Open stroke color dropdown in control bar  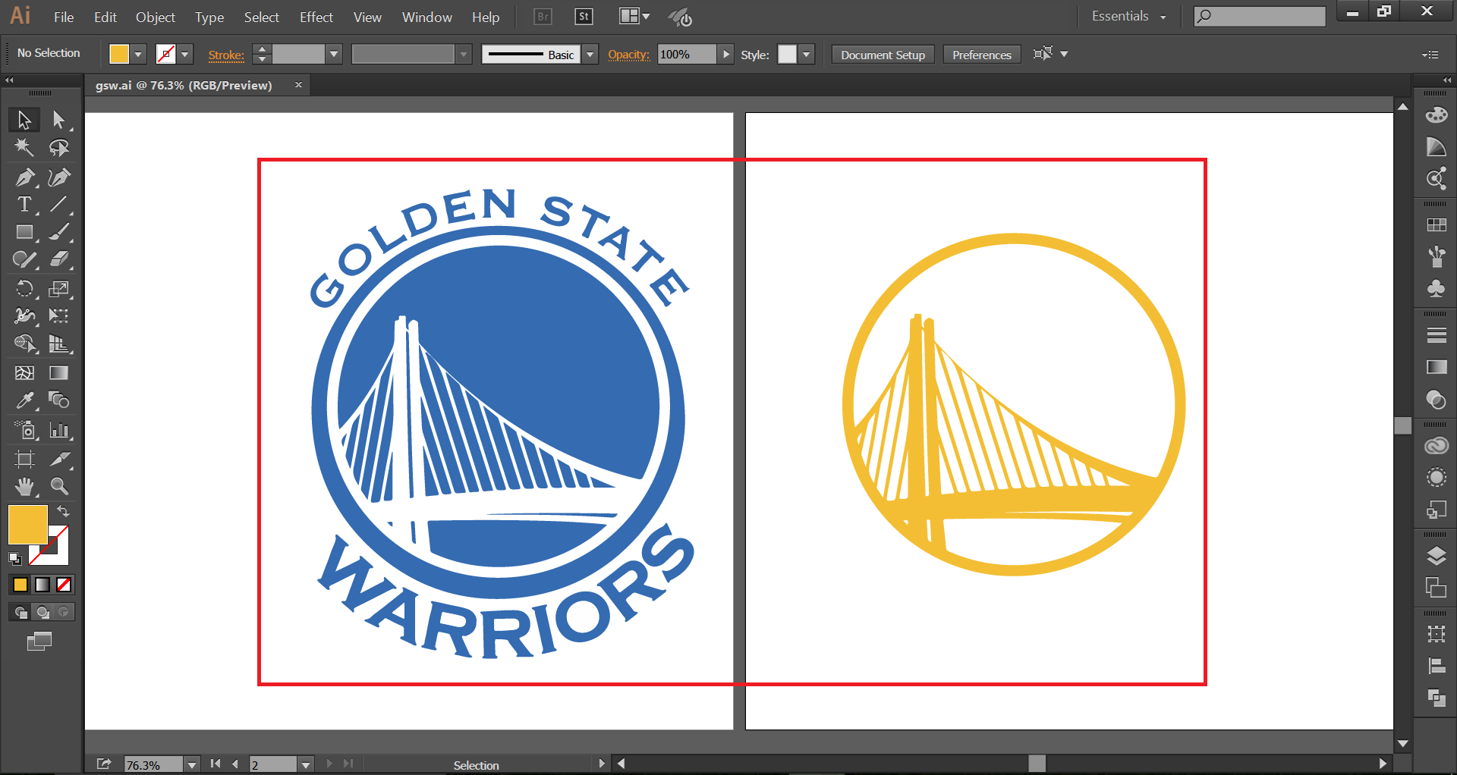pos(184,55)
